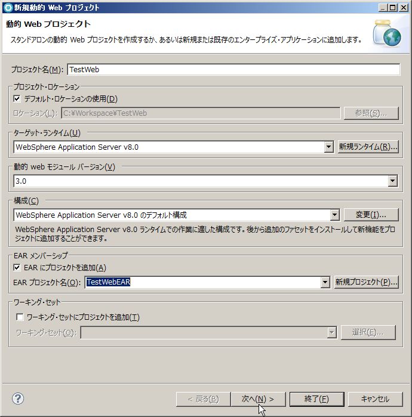
Task: Click the WebSphere Application Server v8.0 runtime value
Action: tap(77, 147)
